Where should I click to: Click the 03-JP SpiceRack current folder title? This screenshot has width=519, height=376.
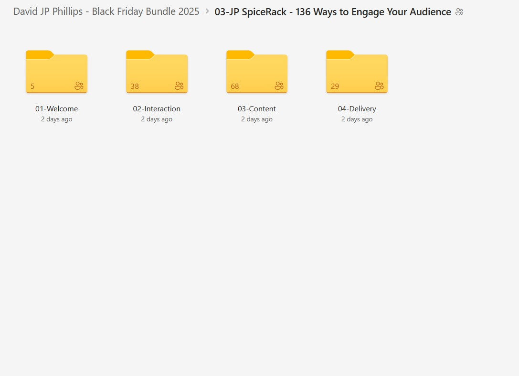[x=333, y=11]
